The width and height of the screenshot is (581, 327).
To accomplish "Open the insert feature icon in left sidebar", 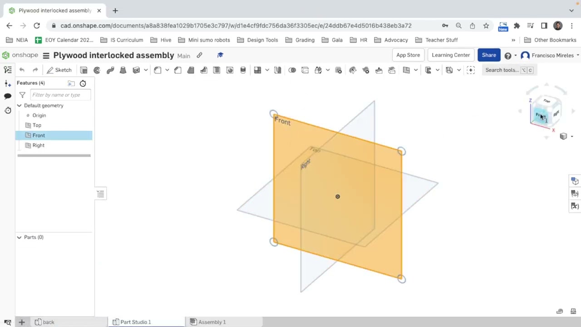I will click(x=8, y=84).
